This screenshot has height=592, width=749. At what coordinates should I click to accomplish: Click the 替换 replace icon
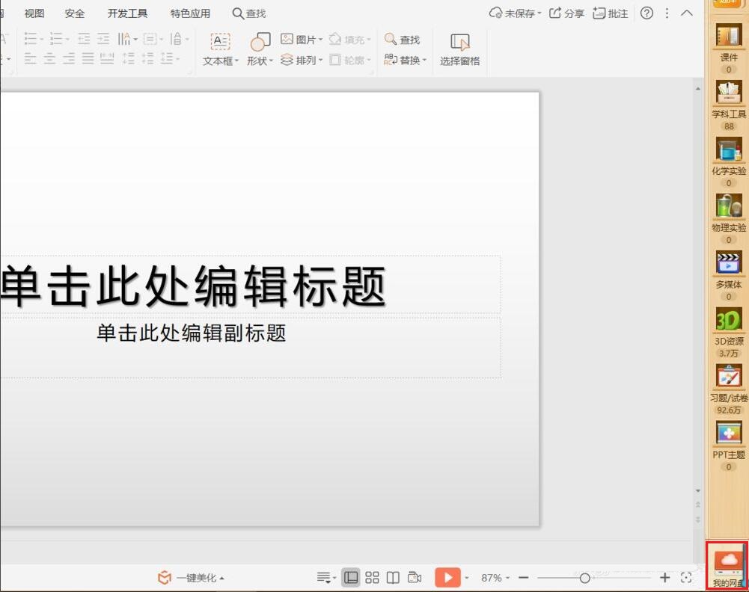click(x=403, y=61)
